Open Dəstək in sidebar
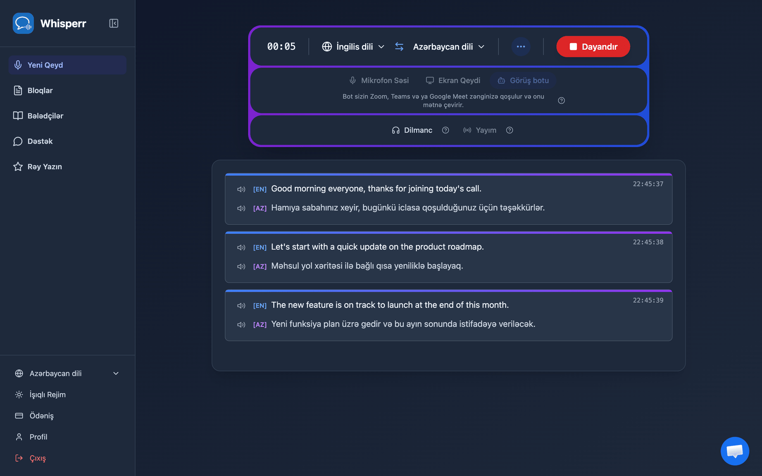The height and width of the screenshot is (476, 762). point(67,141)
